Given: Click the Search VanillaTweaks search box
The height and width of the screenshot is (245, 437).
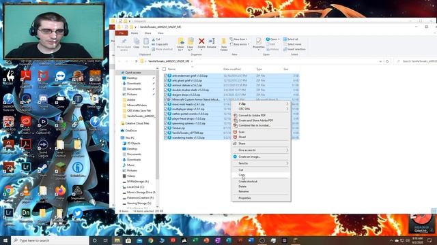Looking at the screenshot, I should pos(417,61).
